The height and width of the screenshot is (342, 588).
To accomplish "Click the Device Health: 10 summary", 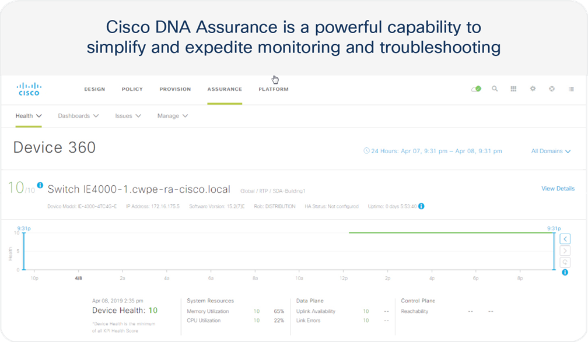I will click(125, 310).
